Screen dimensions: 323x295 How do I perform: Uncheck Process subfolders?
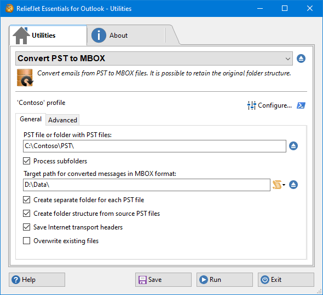tap(27, 161)
